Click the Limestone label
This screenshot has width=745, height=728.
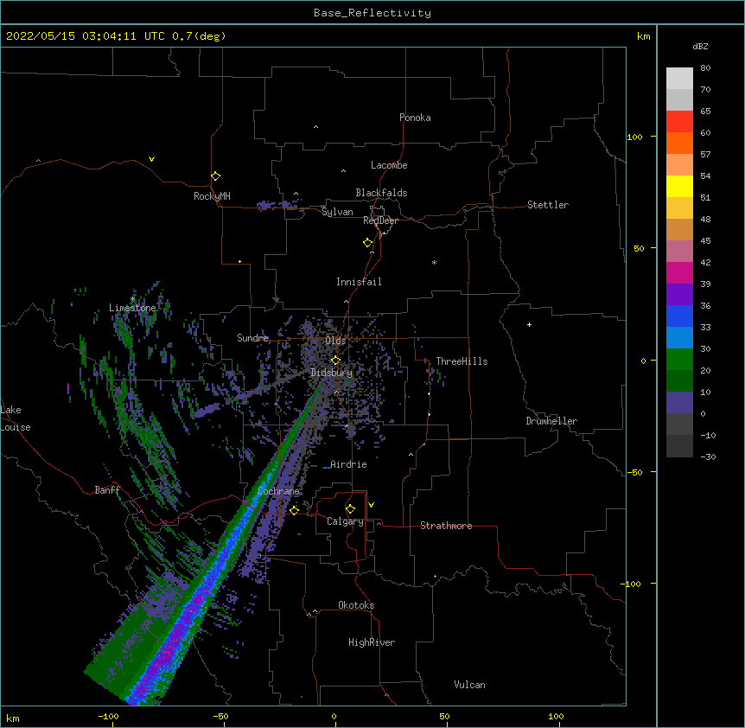click(132, 308)
